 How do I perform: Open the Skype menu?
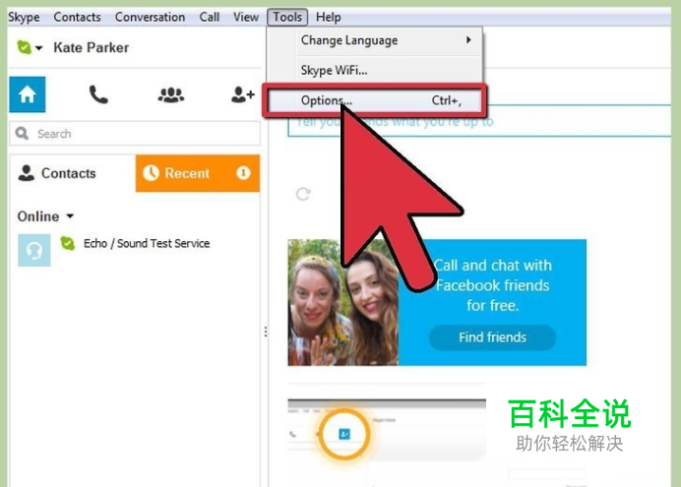(x=24, y=17)
